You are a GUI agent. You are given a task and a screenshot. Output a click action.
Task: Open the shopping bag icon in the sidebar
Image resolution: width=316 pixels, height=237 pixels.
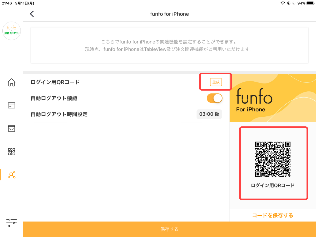[12, 128]
